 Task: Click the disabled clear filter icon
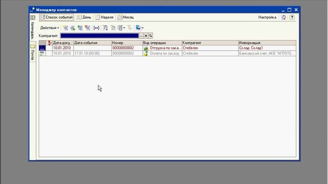130,28
